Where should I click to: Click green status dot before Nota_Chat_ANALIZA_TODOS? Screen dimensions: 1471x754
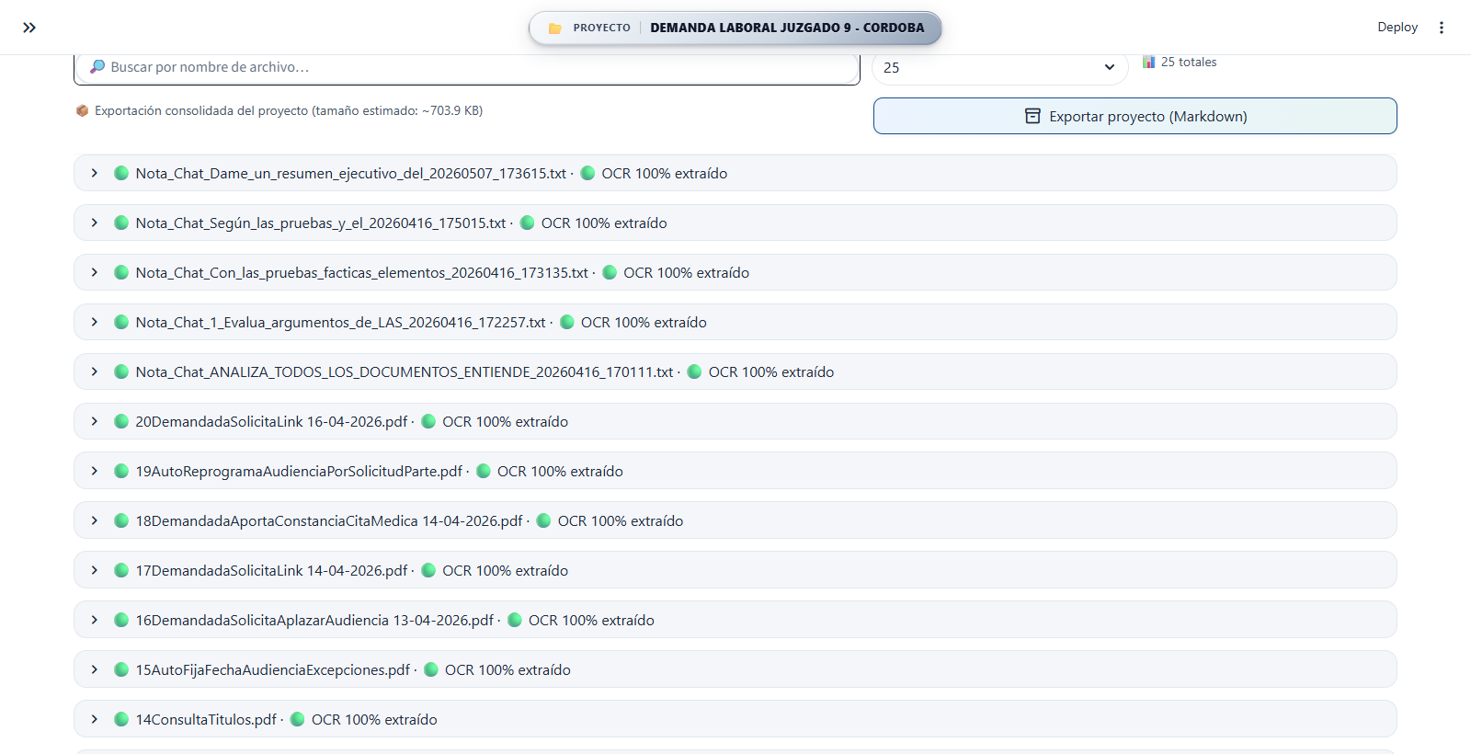(x=121, y=371)
